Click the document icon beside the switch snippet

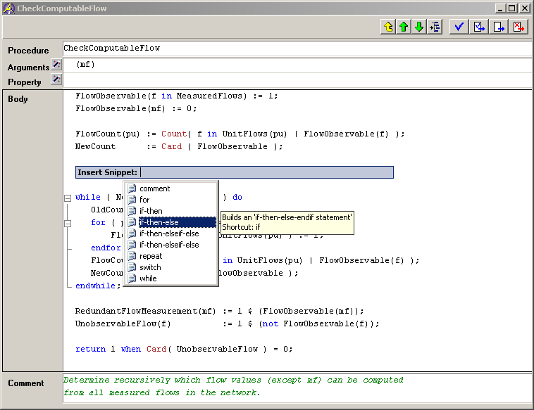132,267
